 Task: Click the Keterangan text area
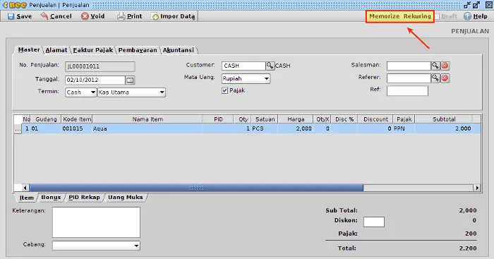pos(96,222)
